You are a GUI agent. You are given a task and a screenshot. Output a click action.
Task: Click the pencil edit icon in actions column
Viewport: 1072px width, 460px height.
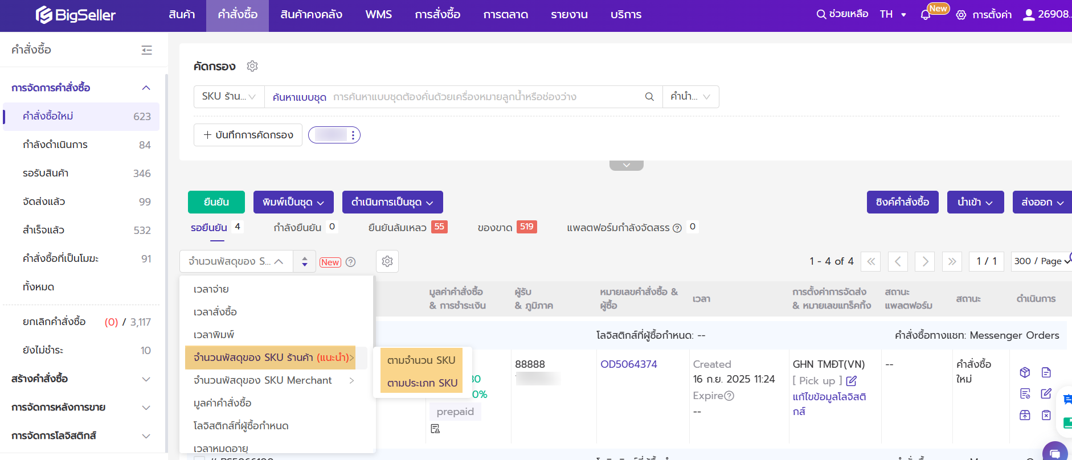(1046, 393)
